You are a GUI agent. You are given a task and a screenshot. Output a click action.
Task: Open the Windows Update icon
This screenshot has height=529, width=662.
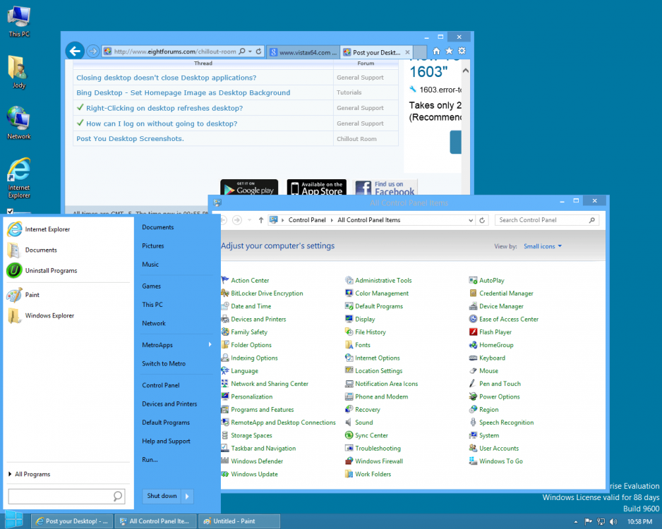225,474
